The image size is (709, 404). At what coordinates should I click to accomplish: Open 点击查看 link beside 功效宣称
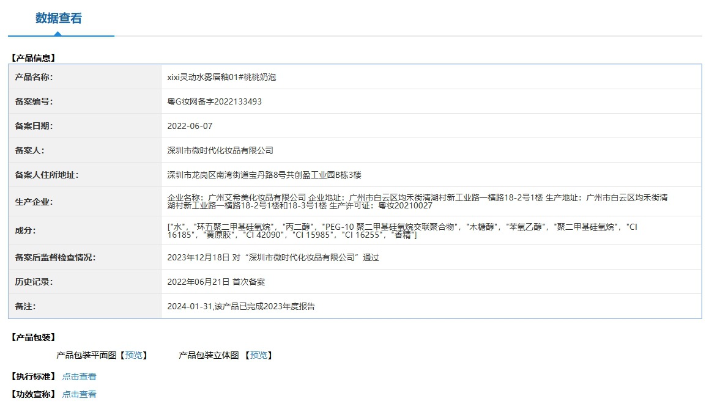point(79,394)
